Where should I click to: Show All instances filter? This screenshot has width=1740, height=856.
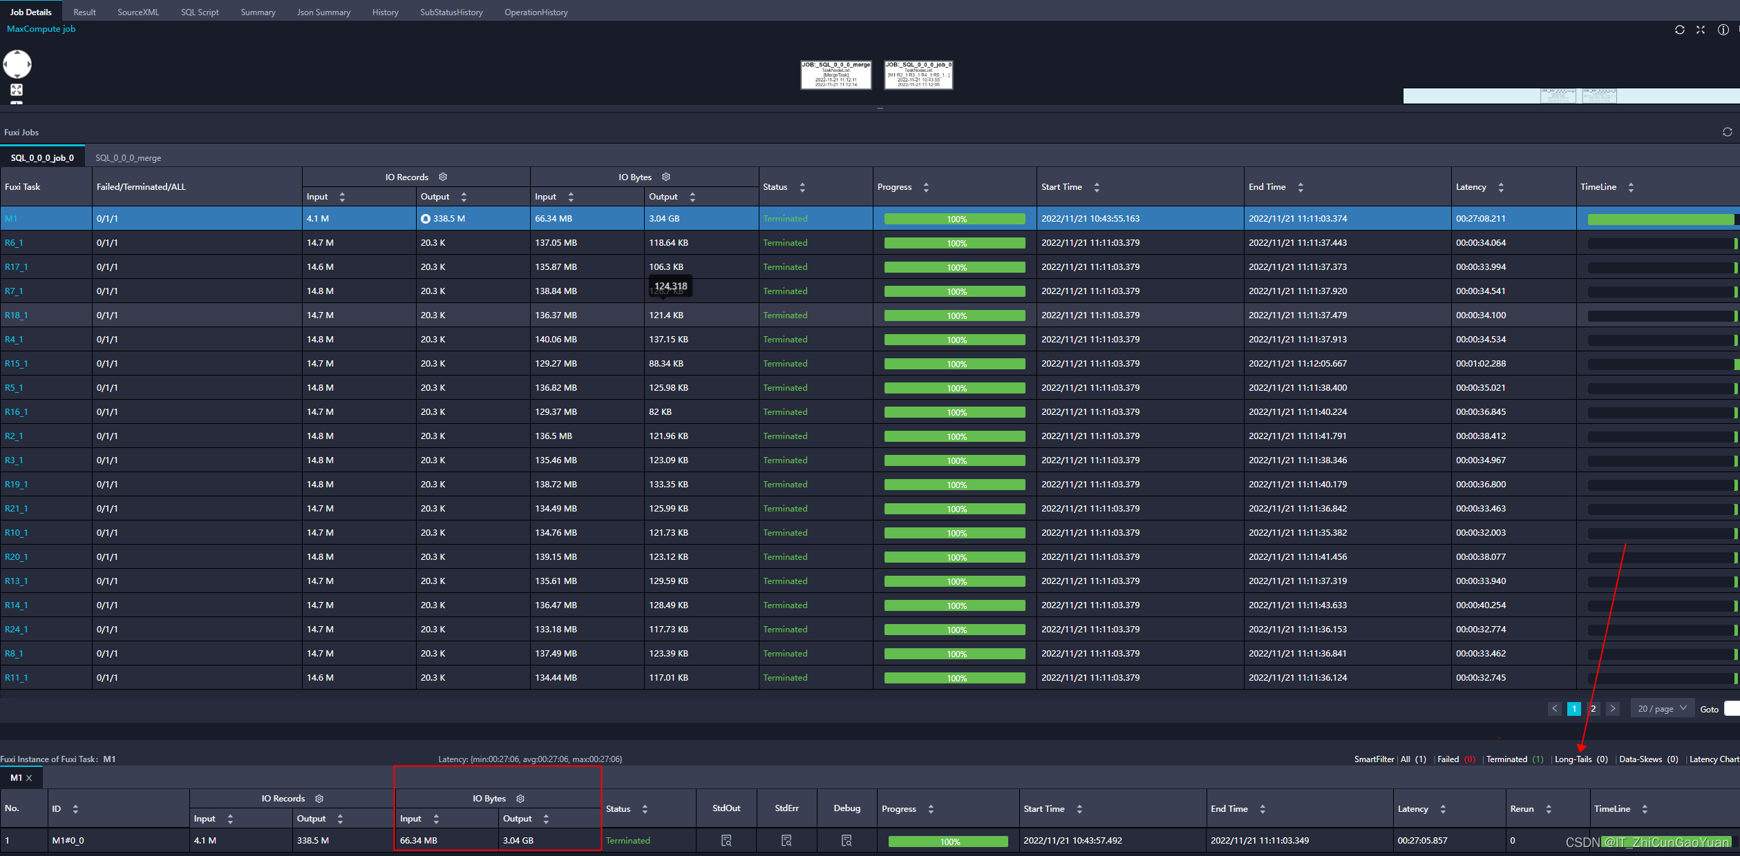pos(1413,759)
